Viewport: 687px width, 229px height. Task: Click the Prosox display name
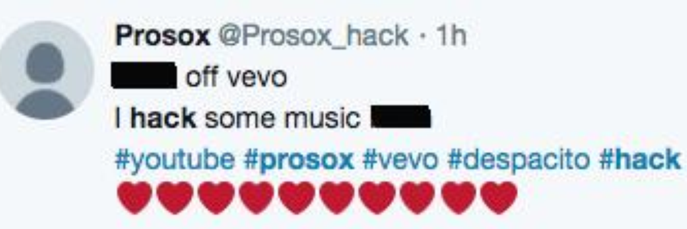pos(163,36)
